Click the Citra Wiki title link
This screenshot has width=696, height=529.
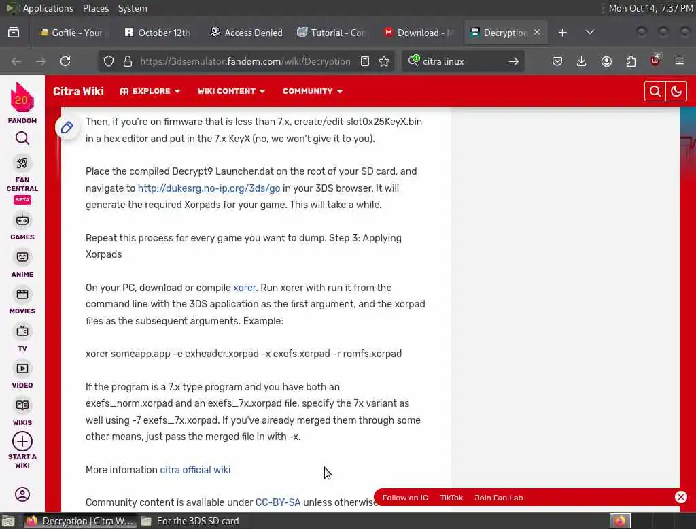tap(78, 91)
